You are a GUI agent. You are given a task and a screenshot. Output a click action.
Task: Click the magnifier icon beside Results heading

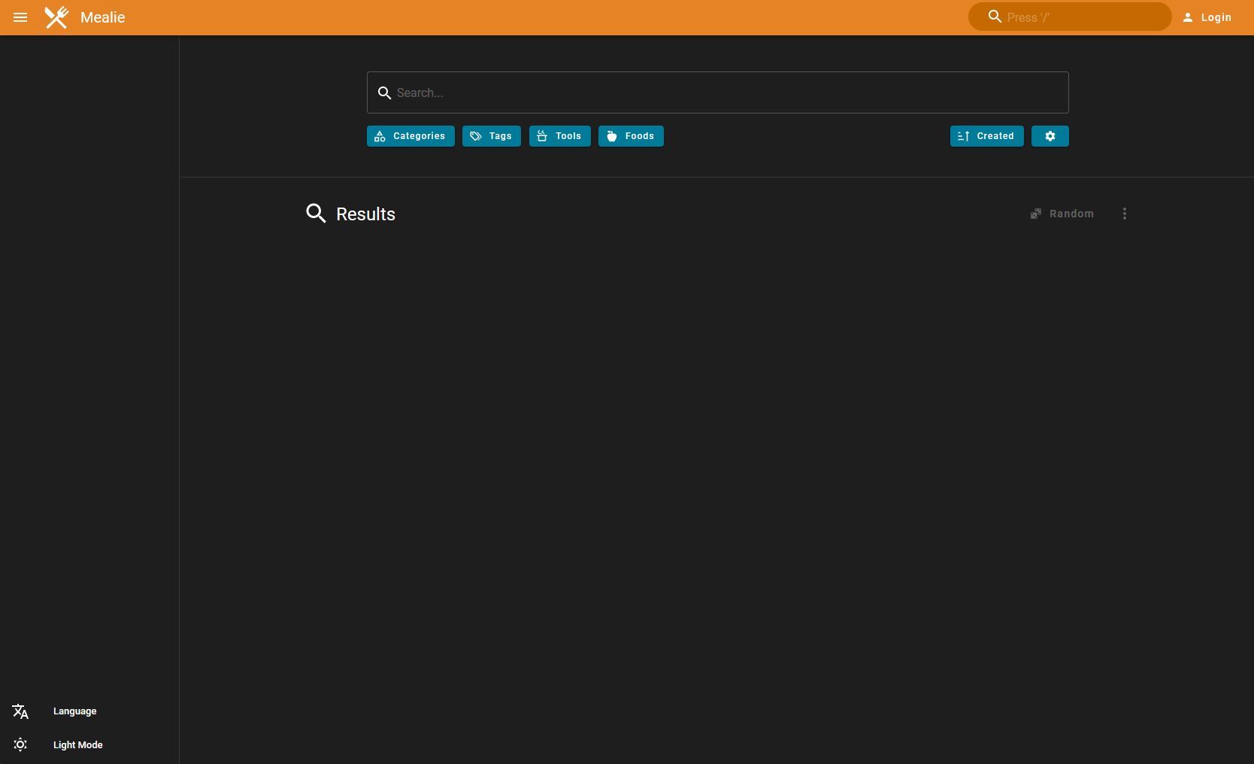pos(316,214)
